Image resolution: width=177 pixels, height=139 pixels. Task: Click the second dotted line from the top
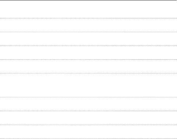coord(88,32)
